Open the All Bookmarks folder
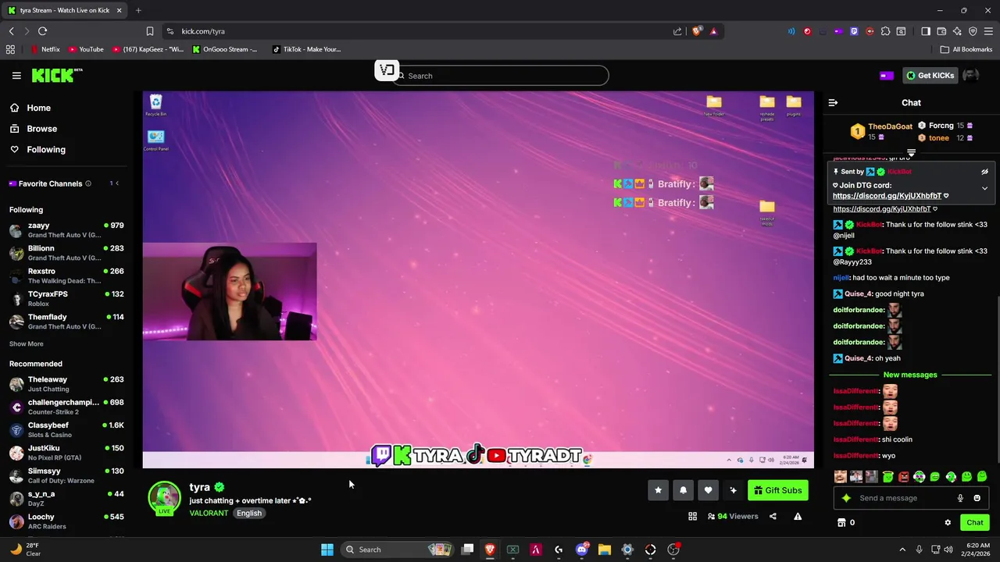The image size is (1000, 562). tap(966, 49)
